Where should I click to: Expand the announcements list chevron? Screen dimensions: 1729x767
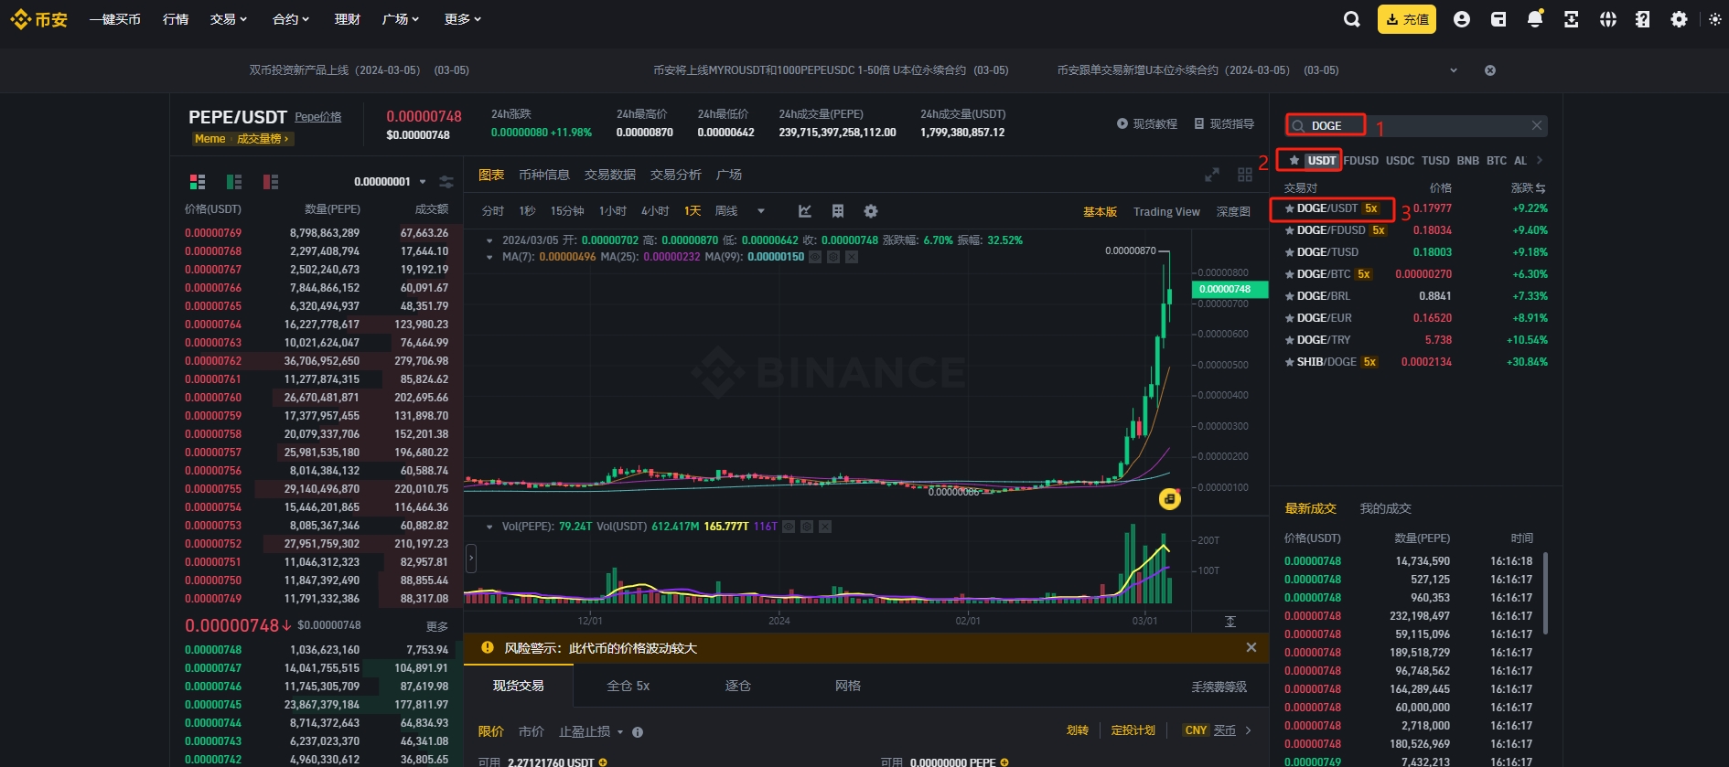(1454, 70)
